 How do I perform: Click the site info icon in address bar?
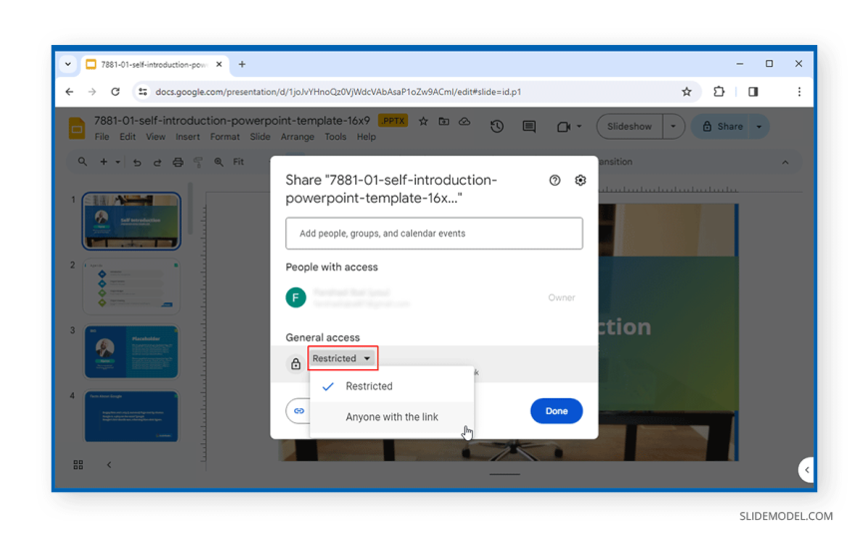(x=143, y=92)
